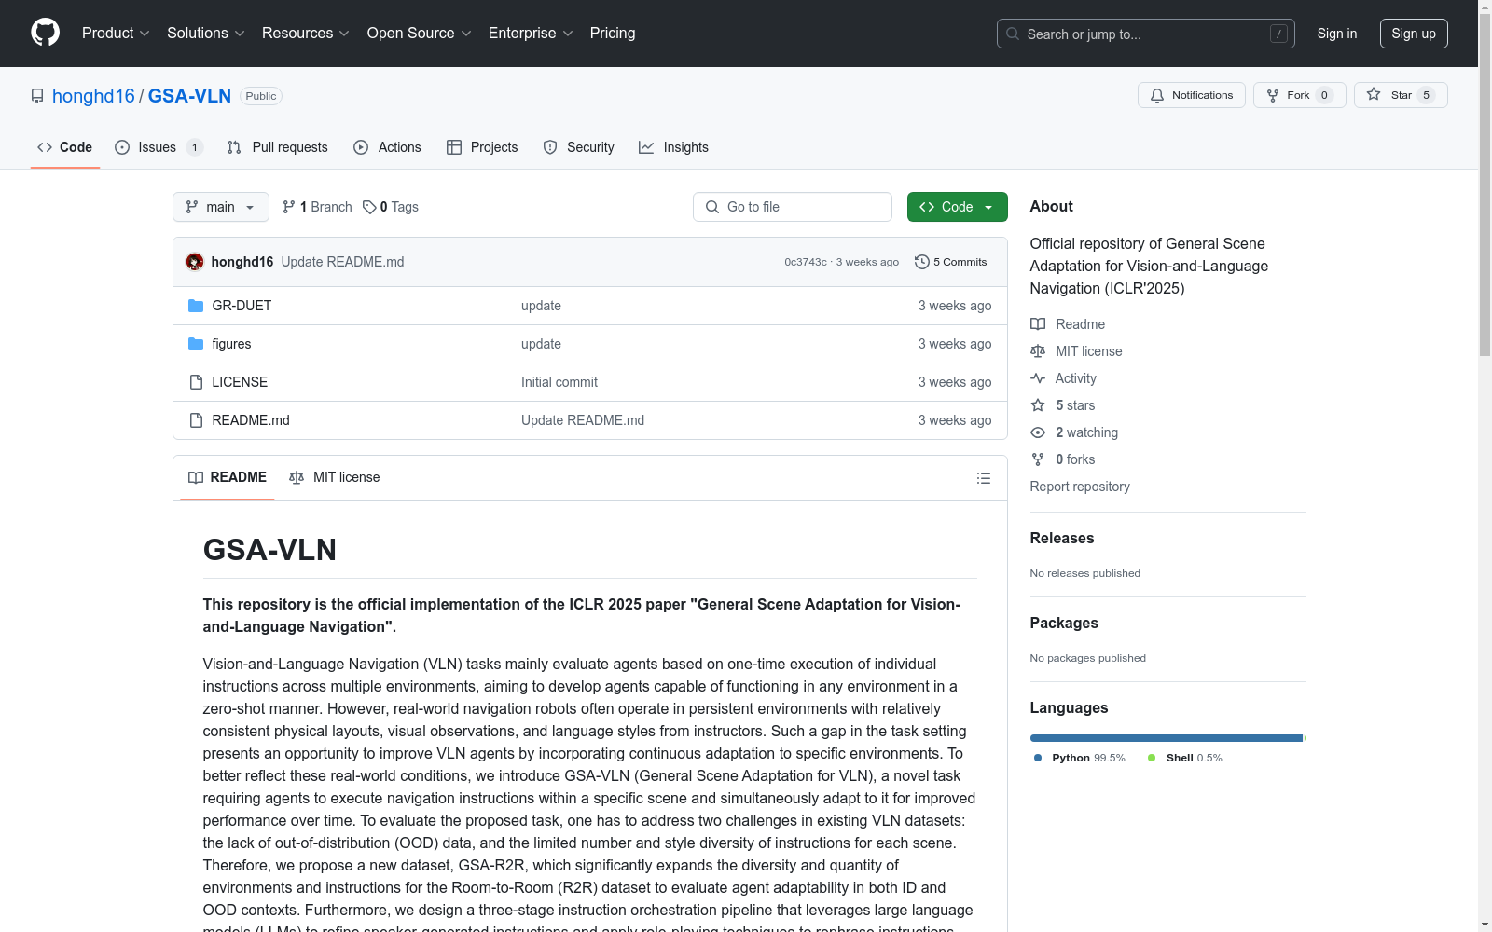Expand the Enterprise menu
1492x932 pixels.
pos(531,34)
